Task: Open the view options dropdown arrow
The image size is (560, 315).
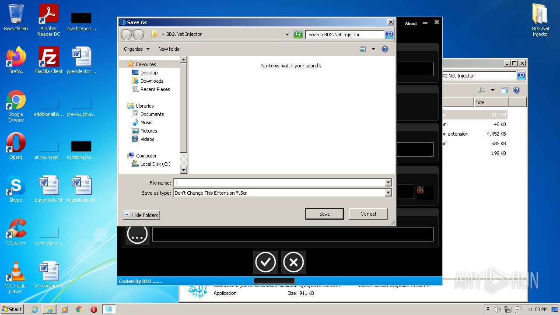Action: coord(373,49)
